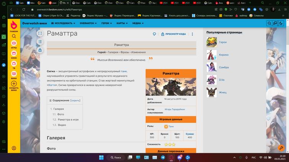Open the browser easy setup sliders icon
Screen dimensions: 289x162
[x=285, y=10]
